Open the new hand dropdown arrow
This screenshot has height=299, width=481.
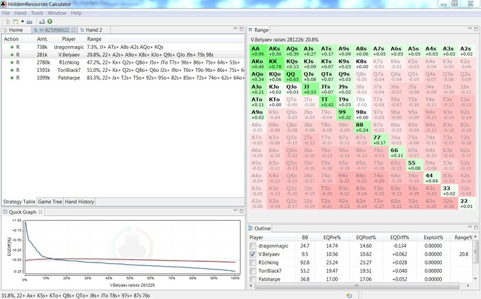tap(23, 21)
